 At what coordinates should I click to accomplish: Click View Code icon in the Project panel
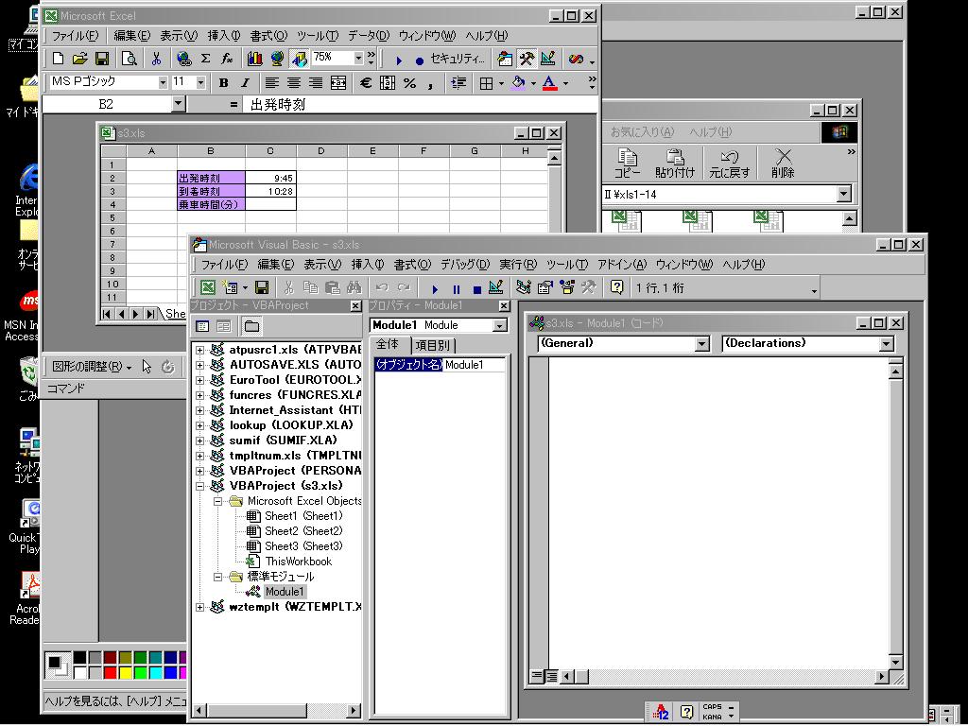202,326
